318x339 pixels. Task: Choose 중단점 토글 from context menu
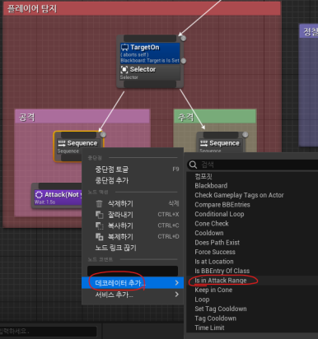click(x=133, y=169)
